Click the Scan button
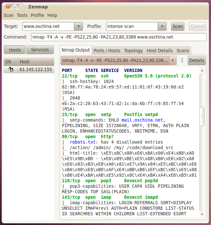The height and width of the screenshot is (225, 211). pyautogui.click(x=178, y=26)
